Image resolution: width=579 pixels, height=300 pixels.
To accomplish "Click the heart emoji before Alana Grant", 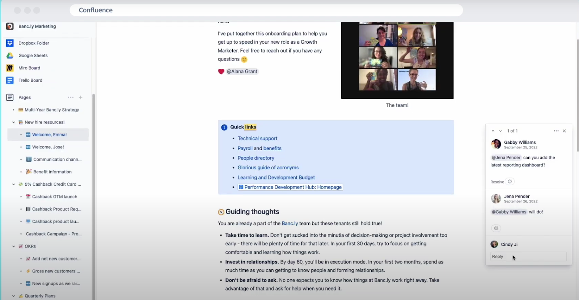I will (x=221, y=72).
